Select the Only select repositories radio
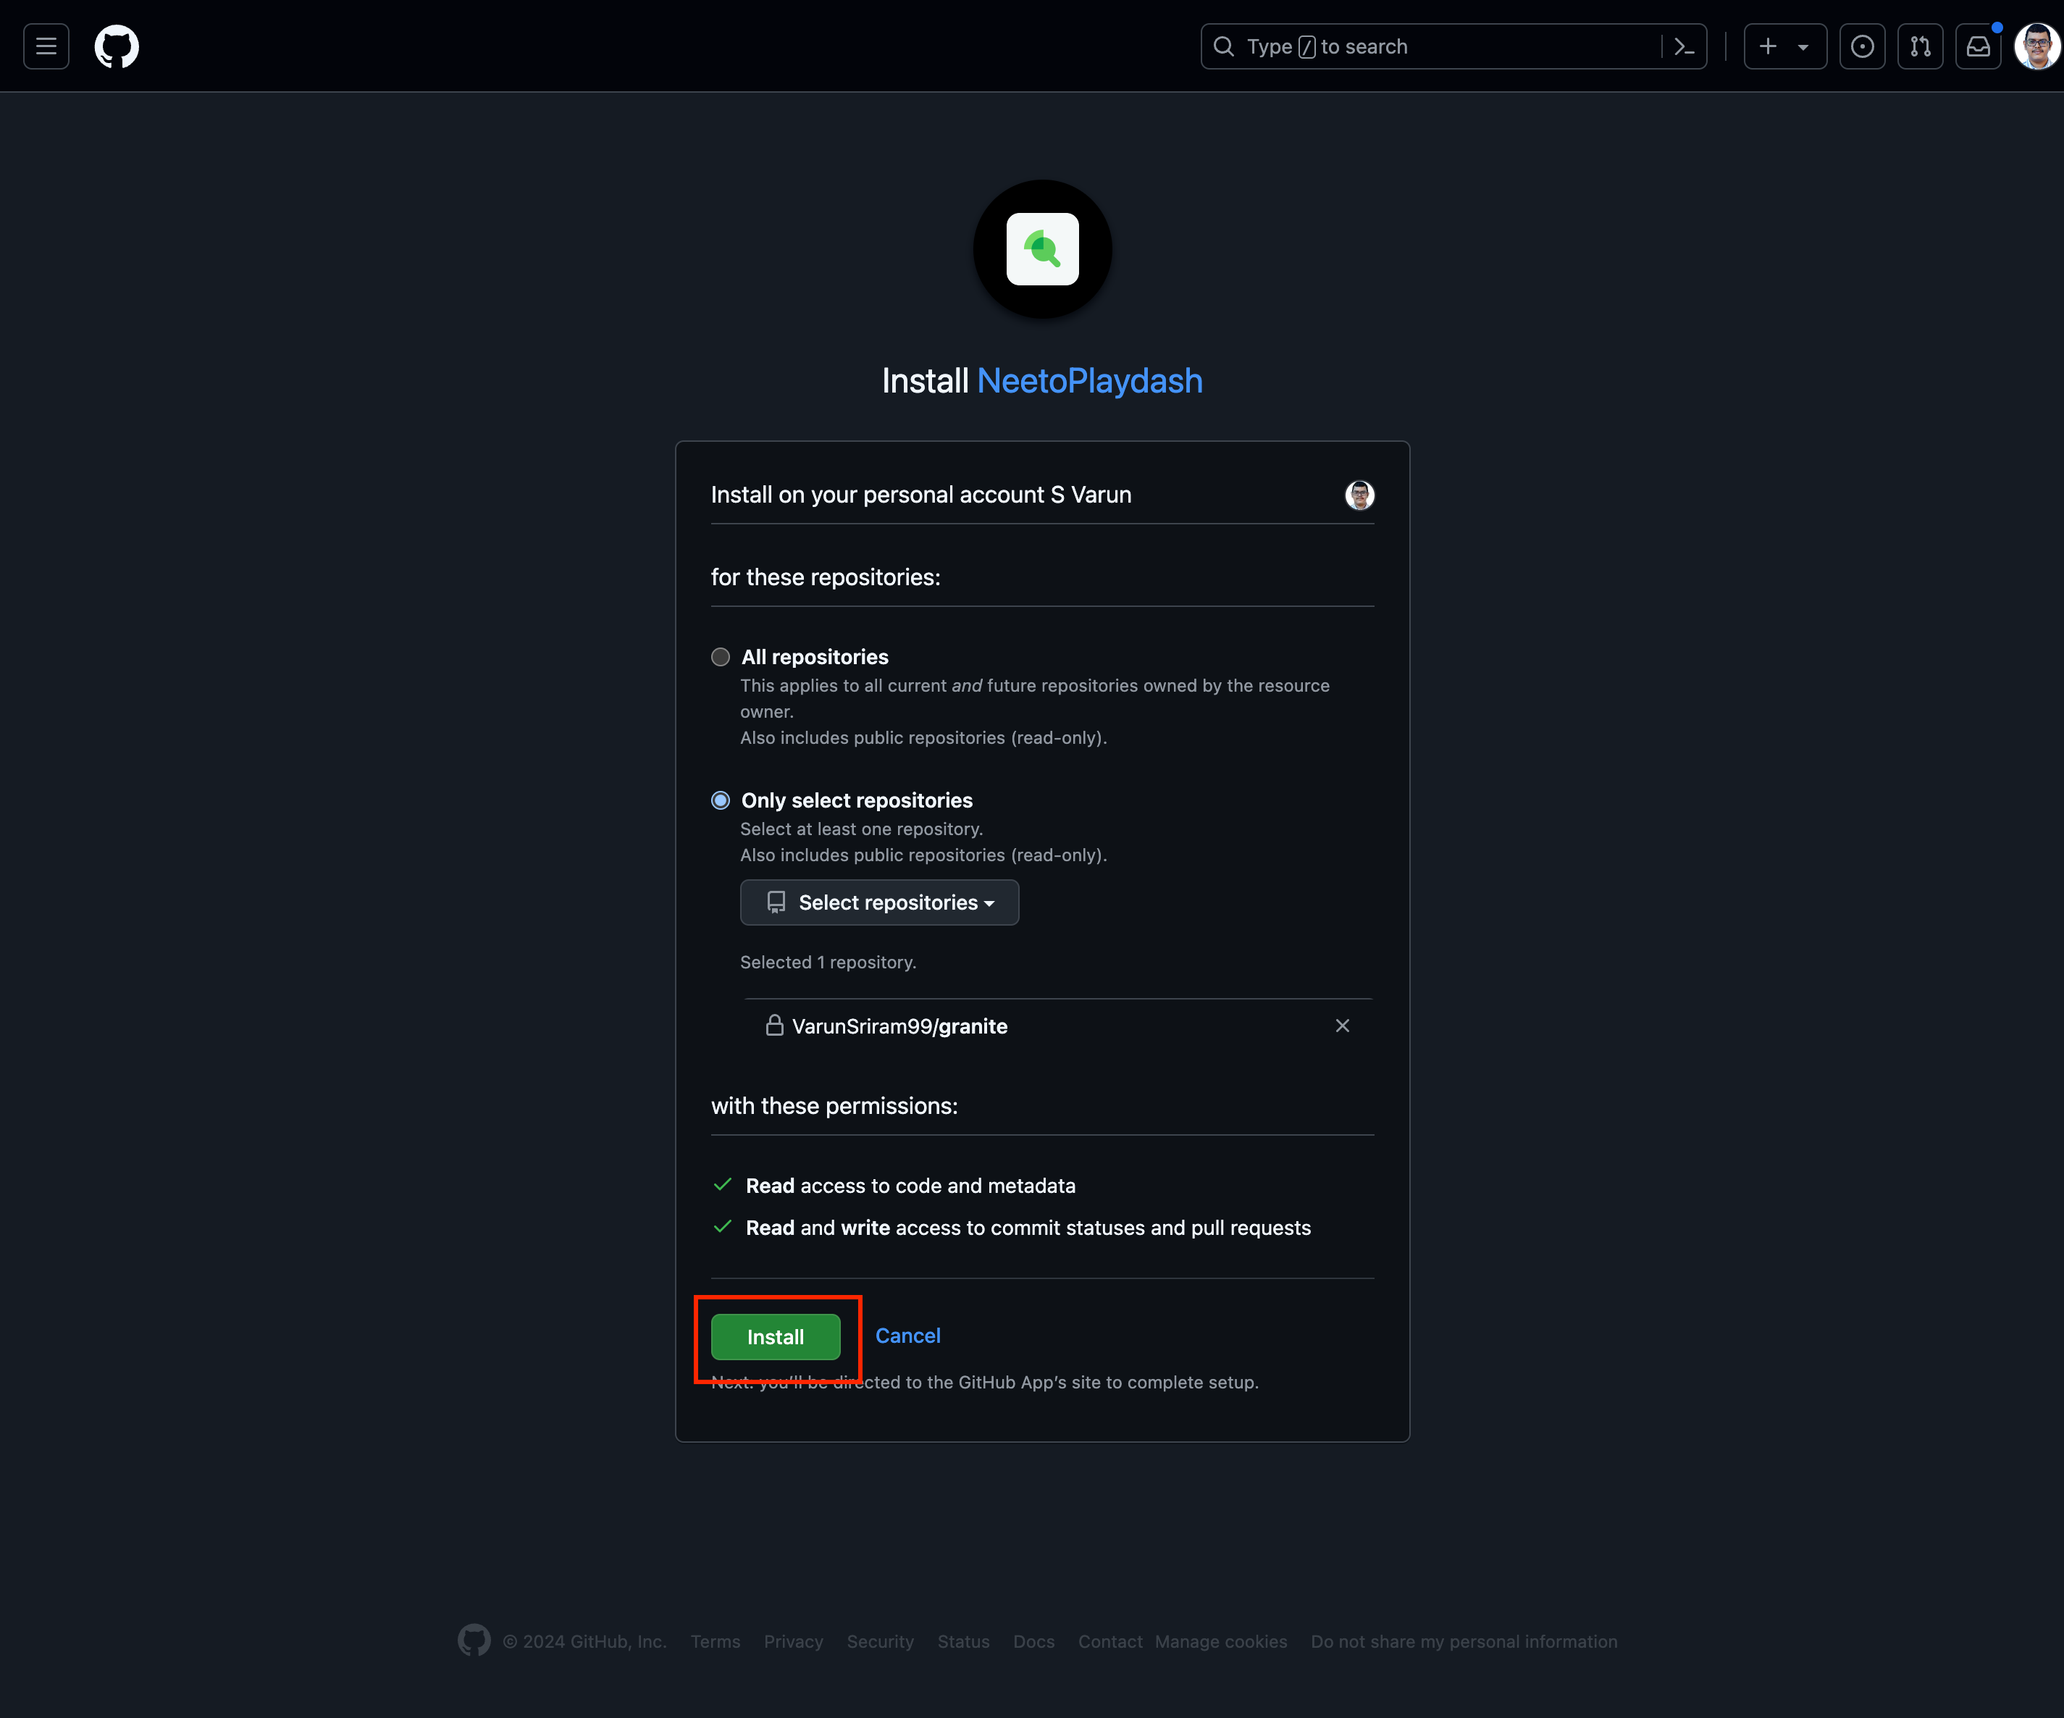Viewport: 2064px width, 1718px height. click(721, 800)
